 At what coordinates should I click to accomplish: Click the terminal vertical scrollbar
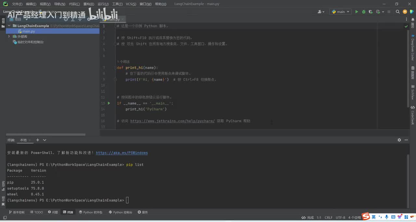(408, 181)
